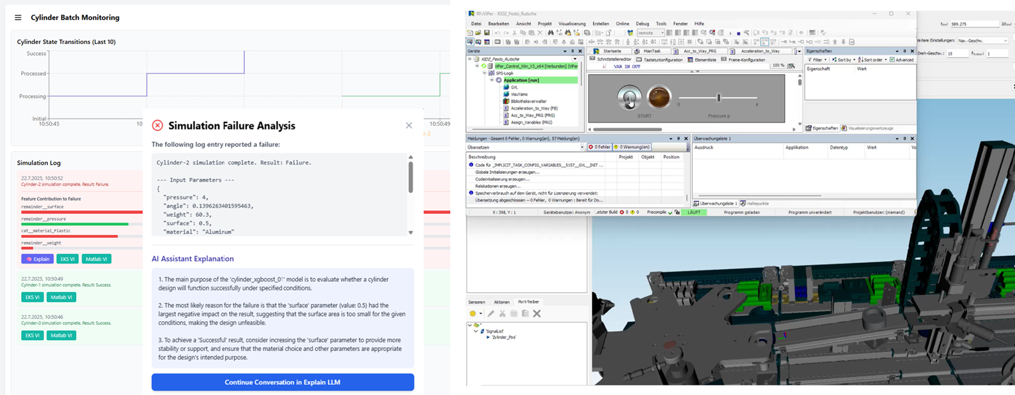
Task: Click the save toolbar icon
Action: tap(486, 33)
